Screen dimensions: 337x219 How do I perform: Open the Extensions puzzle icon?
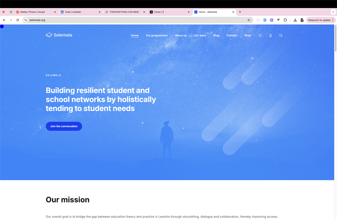[285, 20]
